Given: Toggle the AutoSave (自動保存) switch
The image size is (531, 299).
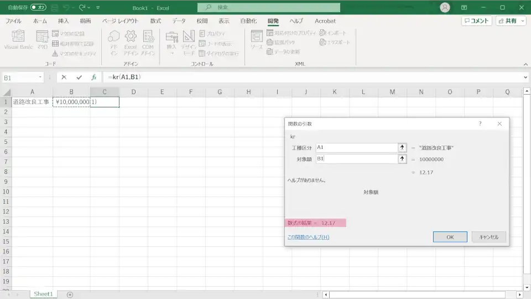Looking at the screenshot, I should pos(39,8).
